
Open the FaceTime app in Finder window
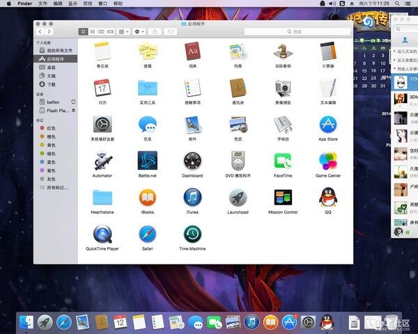283,161
